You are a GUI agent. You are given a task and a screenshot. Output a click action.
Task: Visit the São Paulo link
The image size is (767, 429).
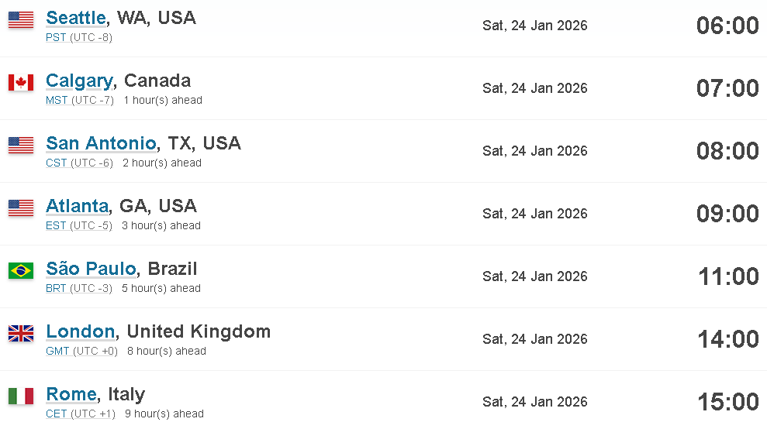click(91, 269)
